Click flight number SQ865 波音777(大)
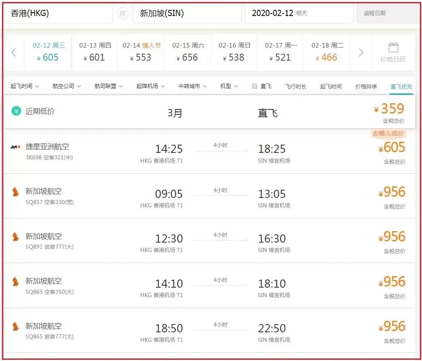Viewport: 422px width, 361px height. (50, 336)
